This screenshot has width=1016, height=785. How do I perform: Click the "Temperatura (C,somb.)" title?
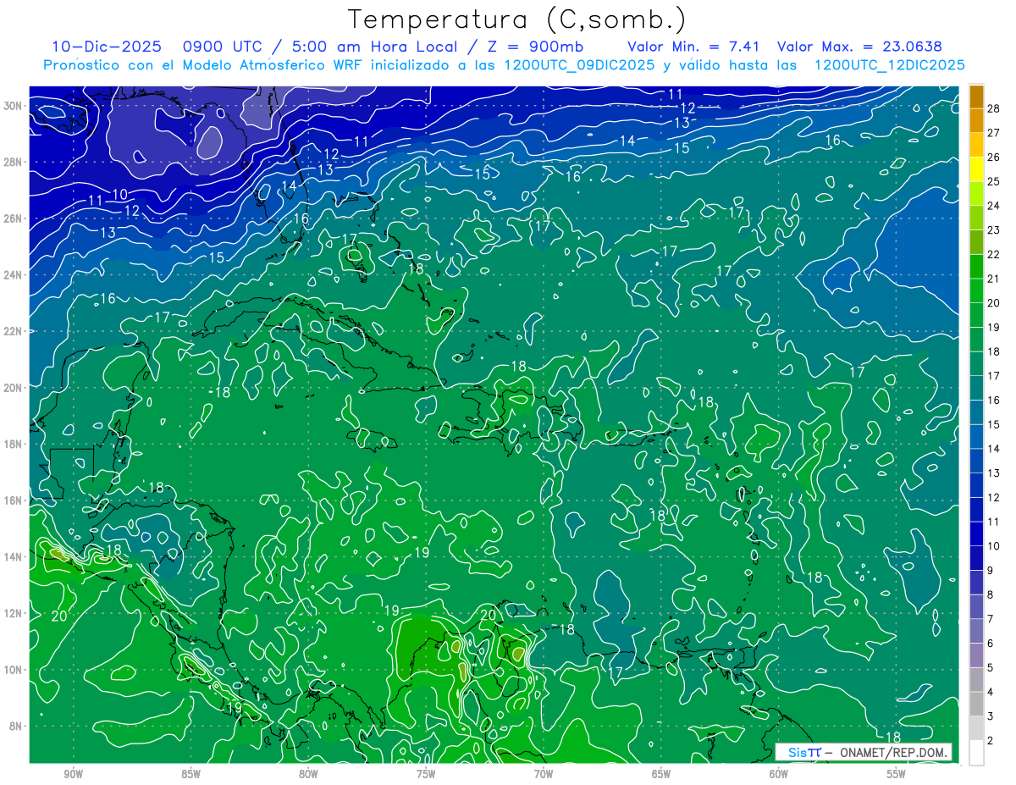tap(516, 19)
